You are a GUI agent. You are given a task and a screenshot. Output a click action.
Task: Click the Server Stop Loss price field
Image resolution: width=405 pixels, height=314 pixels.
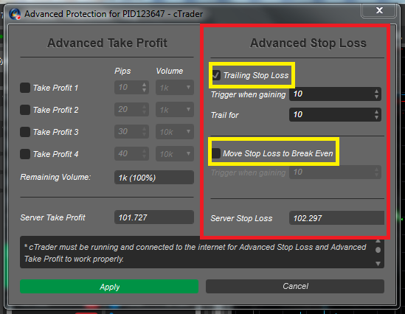pos(336,218)
